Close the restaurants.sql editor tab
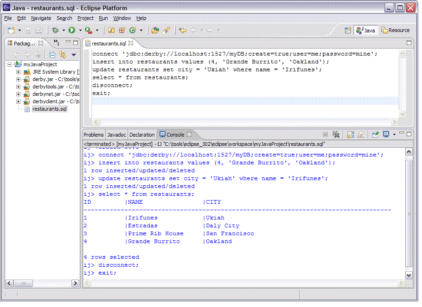 coord(131,43)
